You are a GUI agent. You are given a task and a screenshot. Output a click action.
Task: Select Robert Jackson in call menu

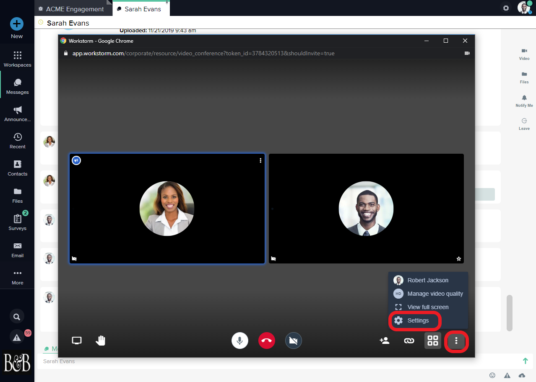click(x=428, y=280)
